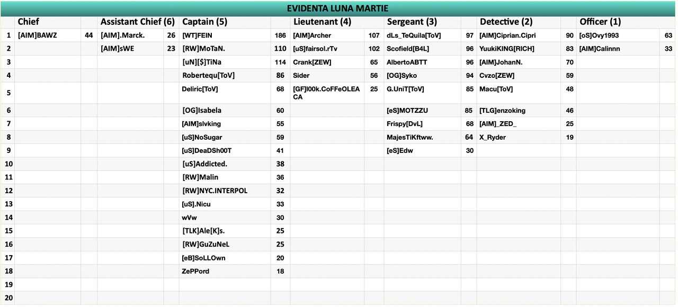Click the score 63 next to [oS]Ovy1993

pyautogui.click(x=668, y=35)
